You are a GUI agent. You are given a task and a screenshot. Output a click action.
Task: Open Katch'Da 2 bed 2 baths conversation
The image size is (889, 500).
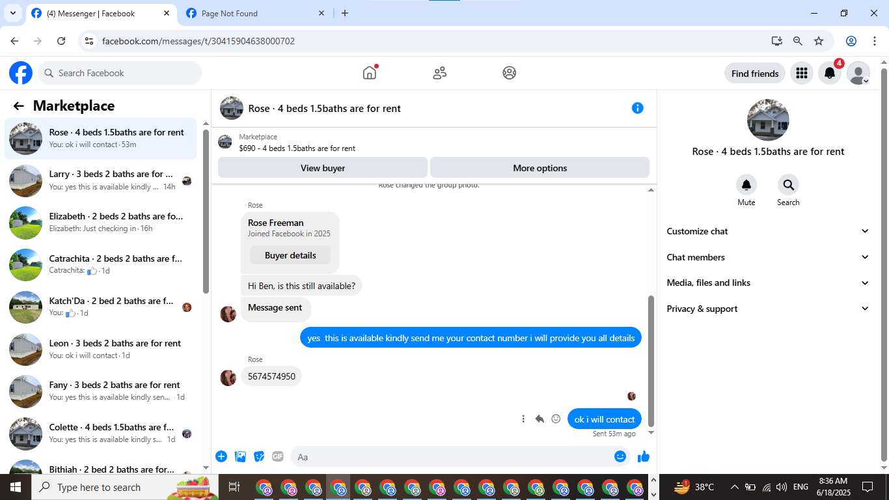tap(101, 307)
